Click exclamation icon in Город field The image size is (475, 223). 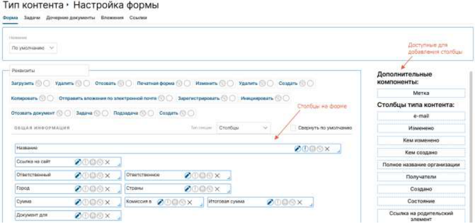85,189
